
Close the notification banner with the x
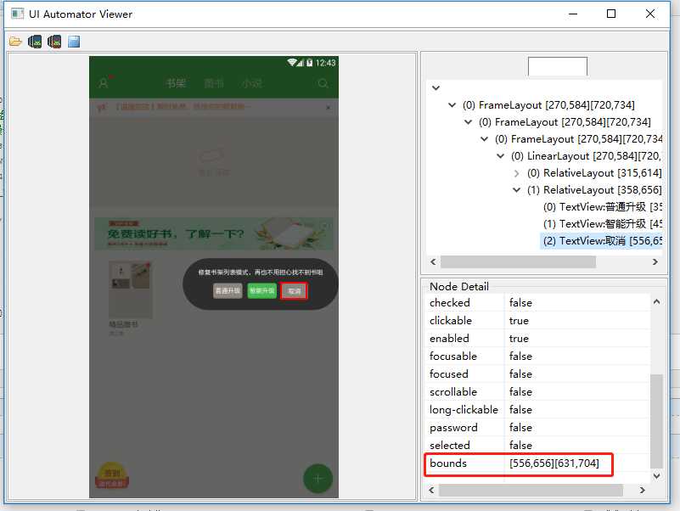click(x=329, y=107)
